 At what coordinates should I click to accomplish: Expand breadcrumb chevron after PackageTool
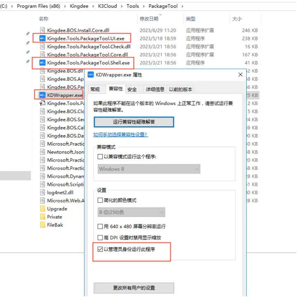pos(182,6)
